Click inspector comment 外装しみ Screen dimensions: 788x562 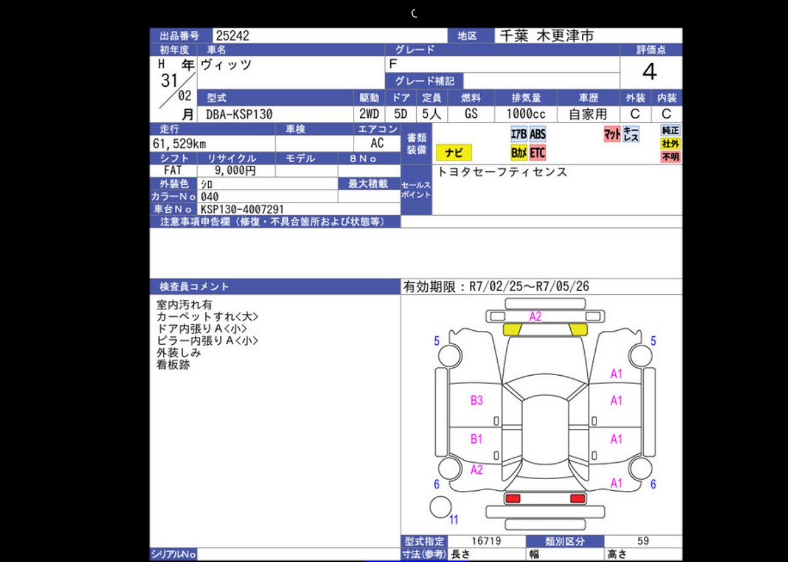click(x=179, y=353)
